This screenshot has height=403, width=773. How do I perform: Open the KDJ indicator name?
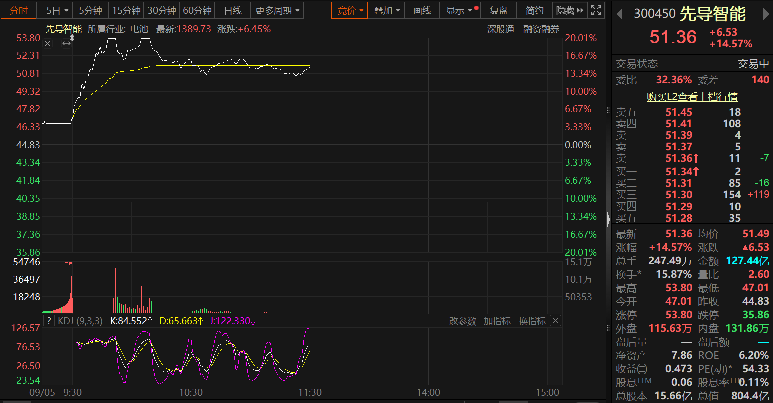coord(80,321)
